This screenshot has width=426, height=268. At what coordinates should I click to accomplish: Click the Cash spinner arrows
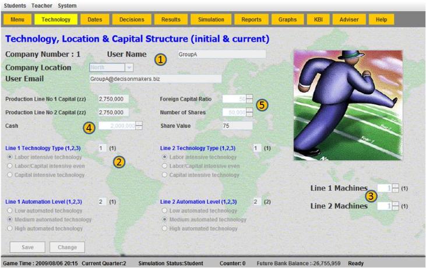coord(139,125)
